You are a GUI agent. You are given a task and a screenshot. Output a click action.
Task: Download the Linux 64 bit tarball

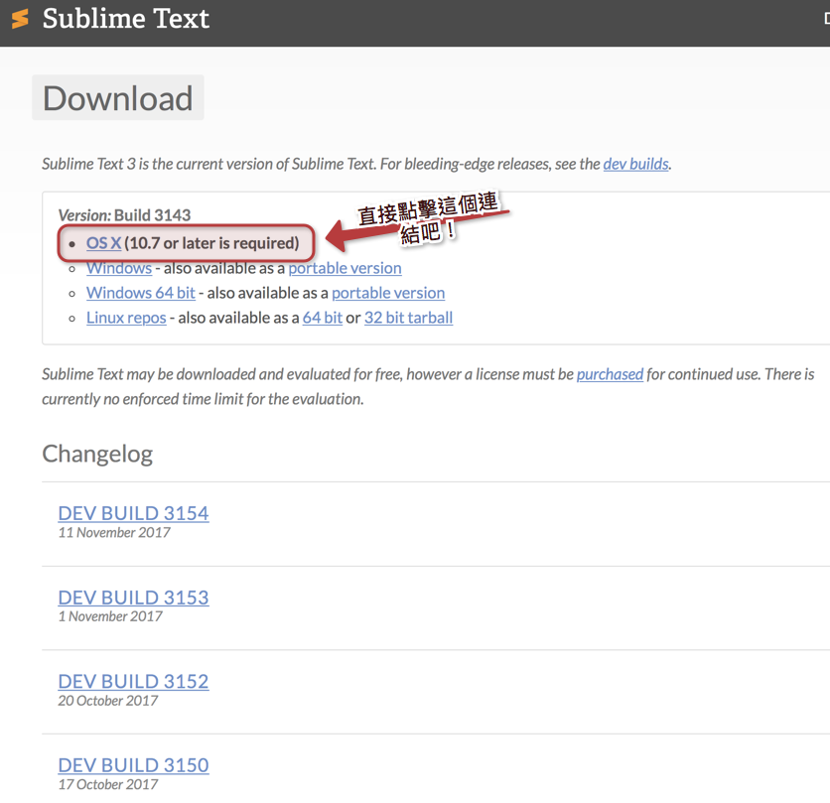point(323,318)
